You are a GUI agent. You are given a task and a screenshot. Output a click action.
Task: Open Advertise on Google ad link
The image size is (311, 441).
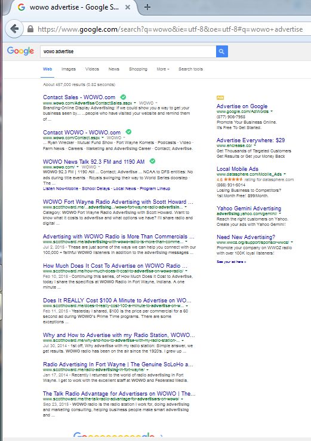tap(242, 106)
